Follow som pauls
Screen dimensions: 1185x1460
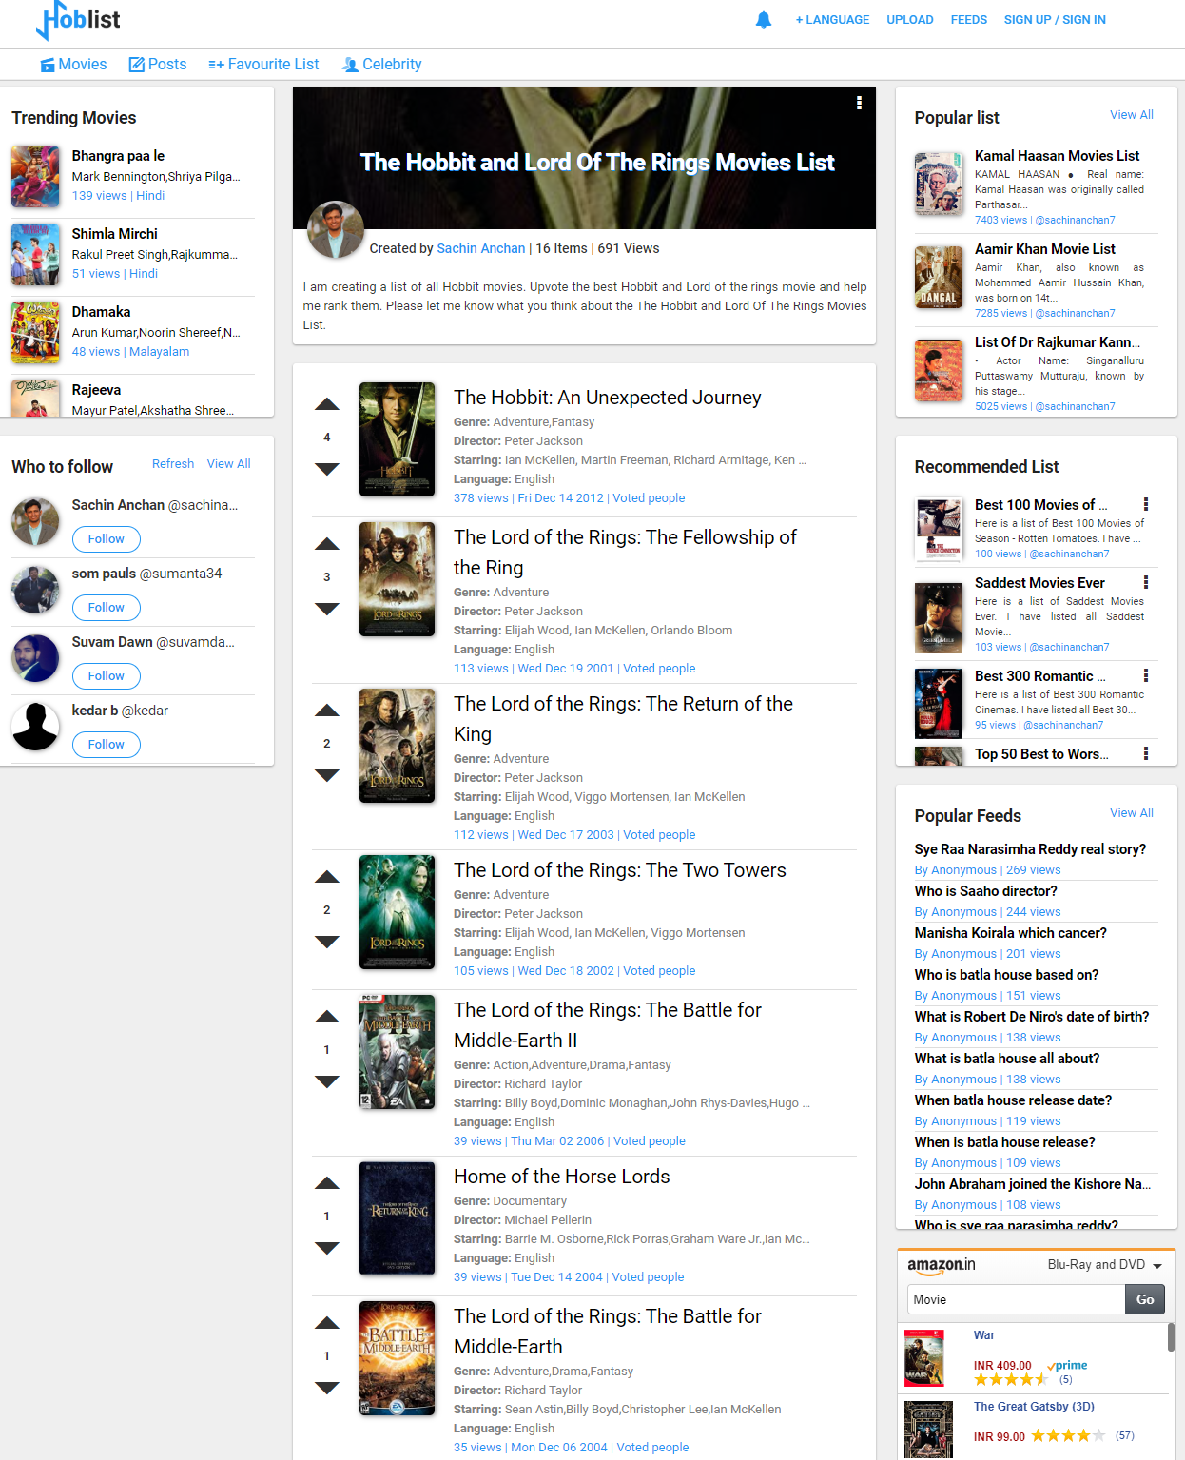[x=107, y=608]
